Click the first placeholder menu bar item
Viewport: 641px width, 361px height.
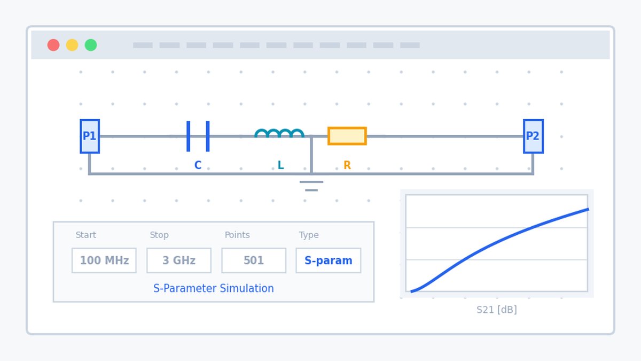tap(143, 45)
